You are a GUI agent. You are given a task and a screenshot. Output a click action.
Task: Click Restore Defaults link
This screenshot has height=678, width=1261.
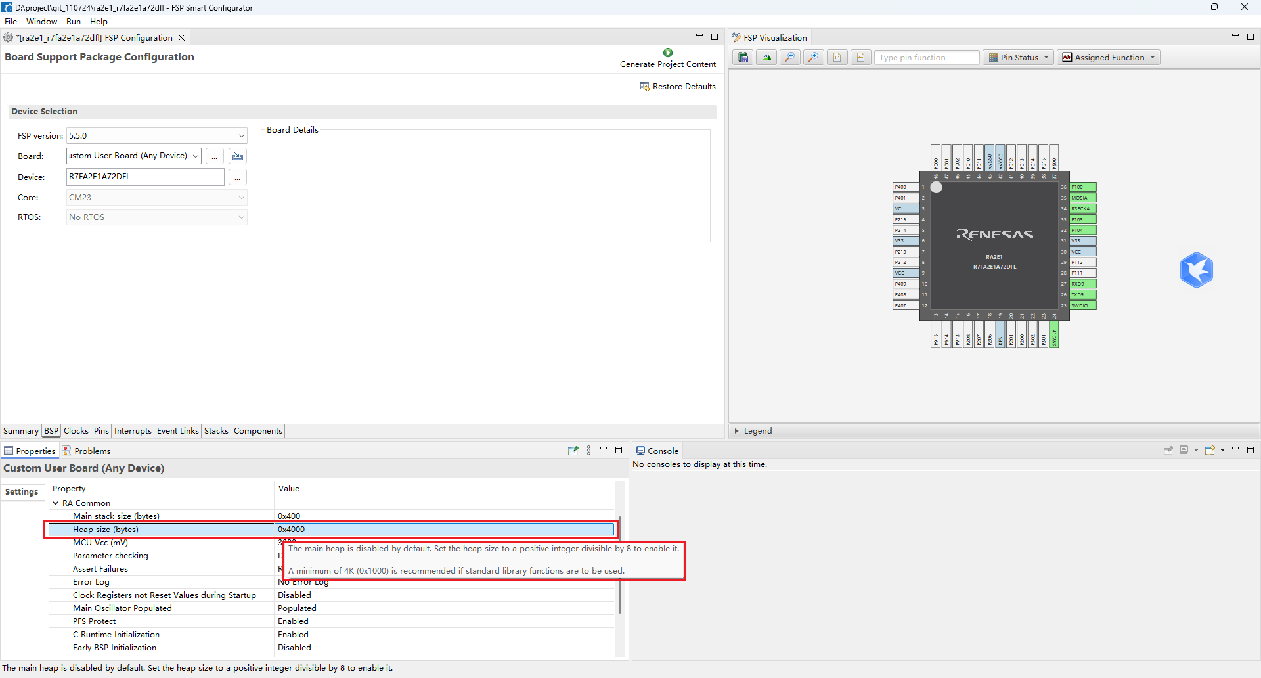click(x=684, y=87)
